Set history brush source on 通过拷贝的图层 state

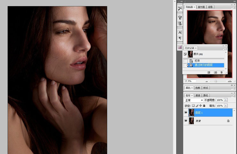(185, 65)
